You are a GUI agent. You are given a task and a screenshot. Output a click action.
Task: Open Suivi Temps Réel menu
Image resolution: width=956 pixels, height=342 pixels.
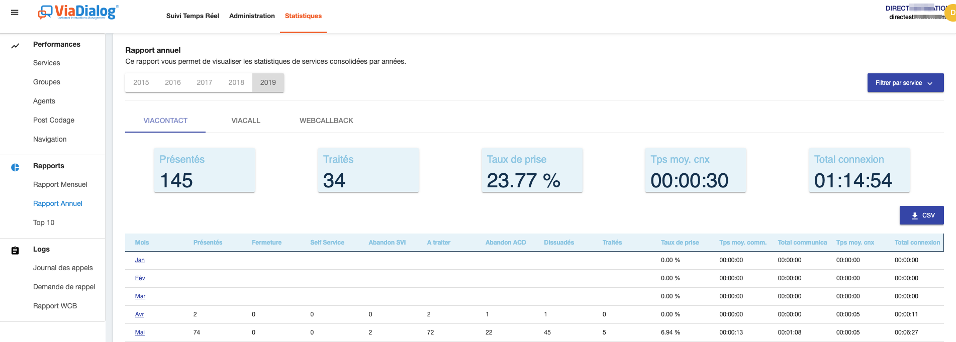point(193,16)
